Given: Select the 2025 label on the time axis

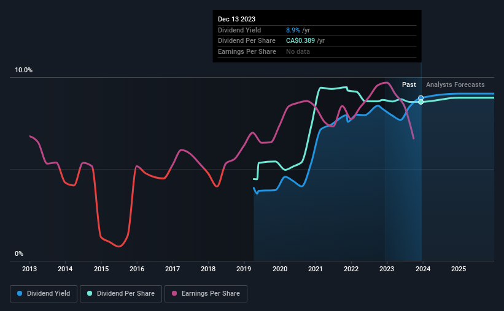Looking at the screenshot, I should click(x=459, y=269).
